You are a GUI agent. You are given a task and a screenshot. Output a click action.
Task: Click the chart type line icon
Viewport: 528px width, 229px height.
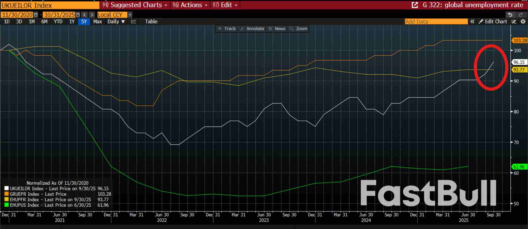(134, 21)
